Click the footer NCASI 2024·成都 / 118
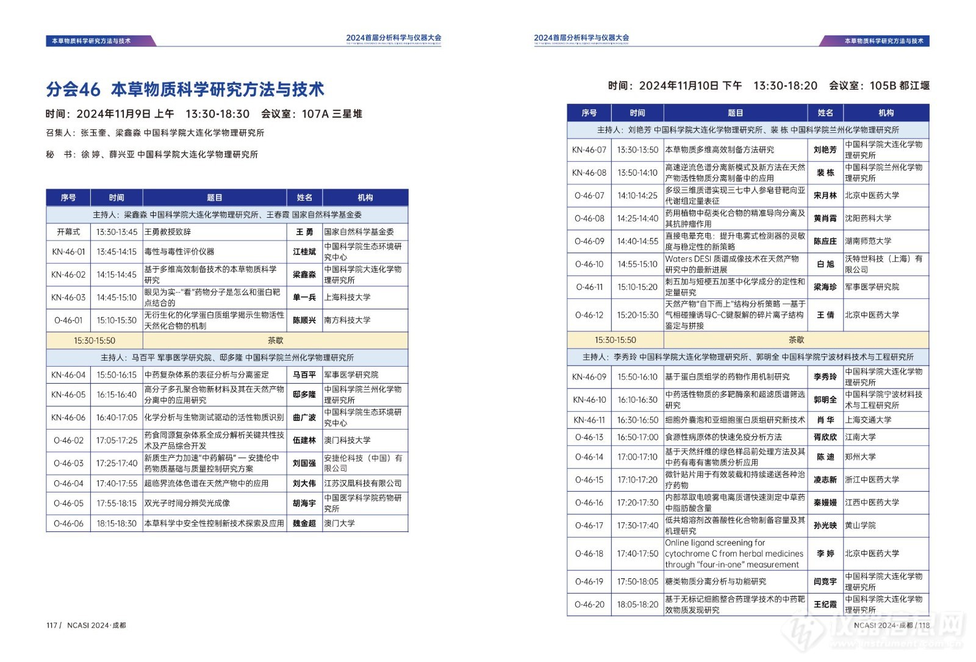 coord(892,625)
